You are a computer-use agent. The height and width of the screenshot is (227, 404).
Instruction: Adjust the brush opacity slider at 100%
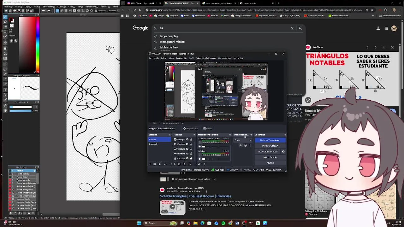pos(21,111)
